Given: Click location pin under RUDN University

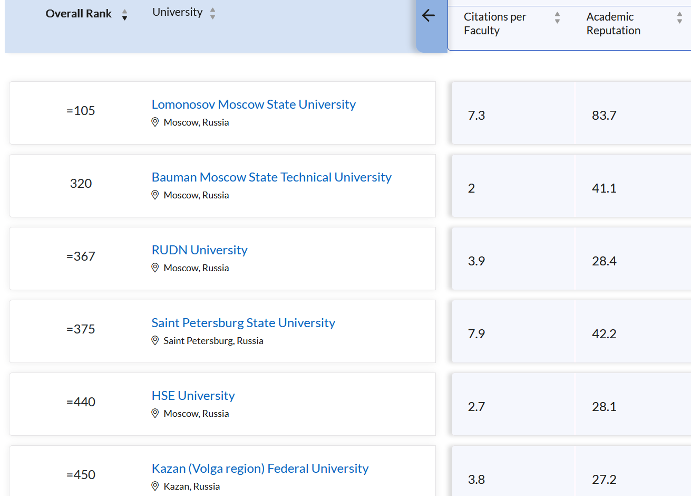Looking at the screenshot, I should 155,268.
